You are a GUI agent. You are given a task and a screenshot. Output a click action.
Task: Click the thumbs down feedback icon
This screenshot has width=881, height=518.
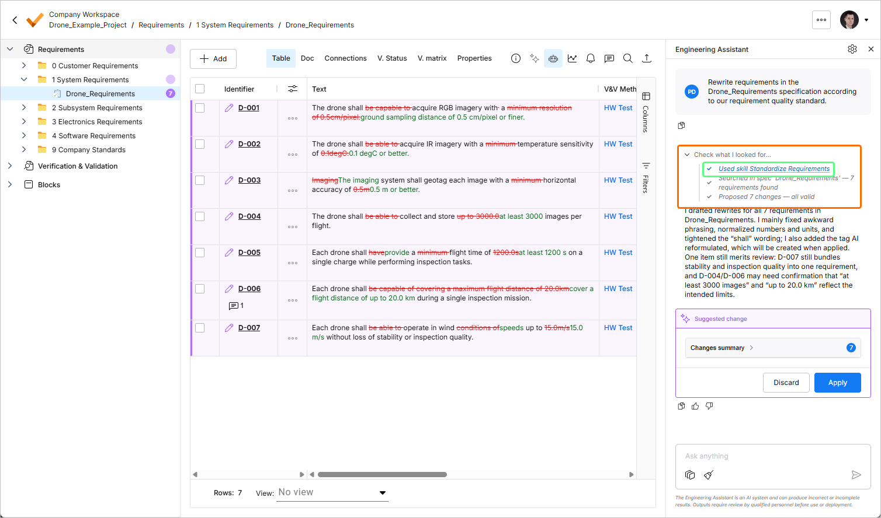pyautogui.click(x=709, y=406)
